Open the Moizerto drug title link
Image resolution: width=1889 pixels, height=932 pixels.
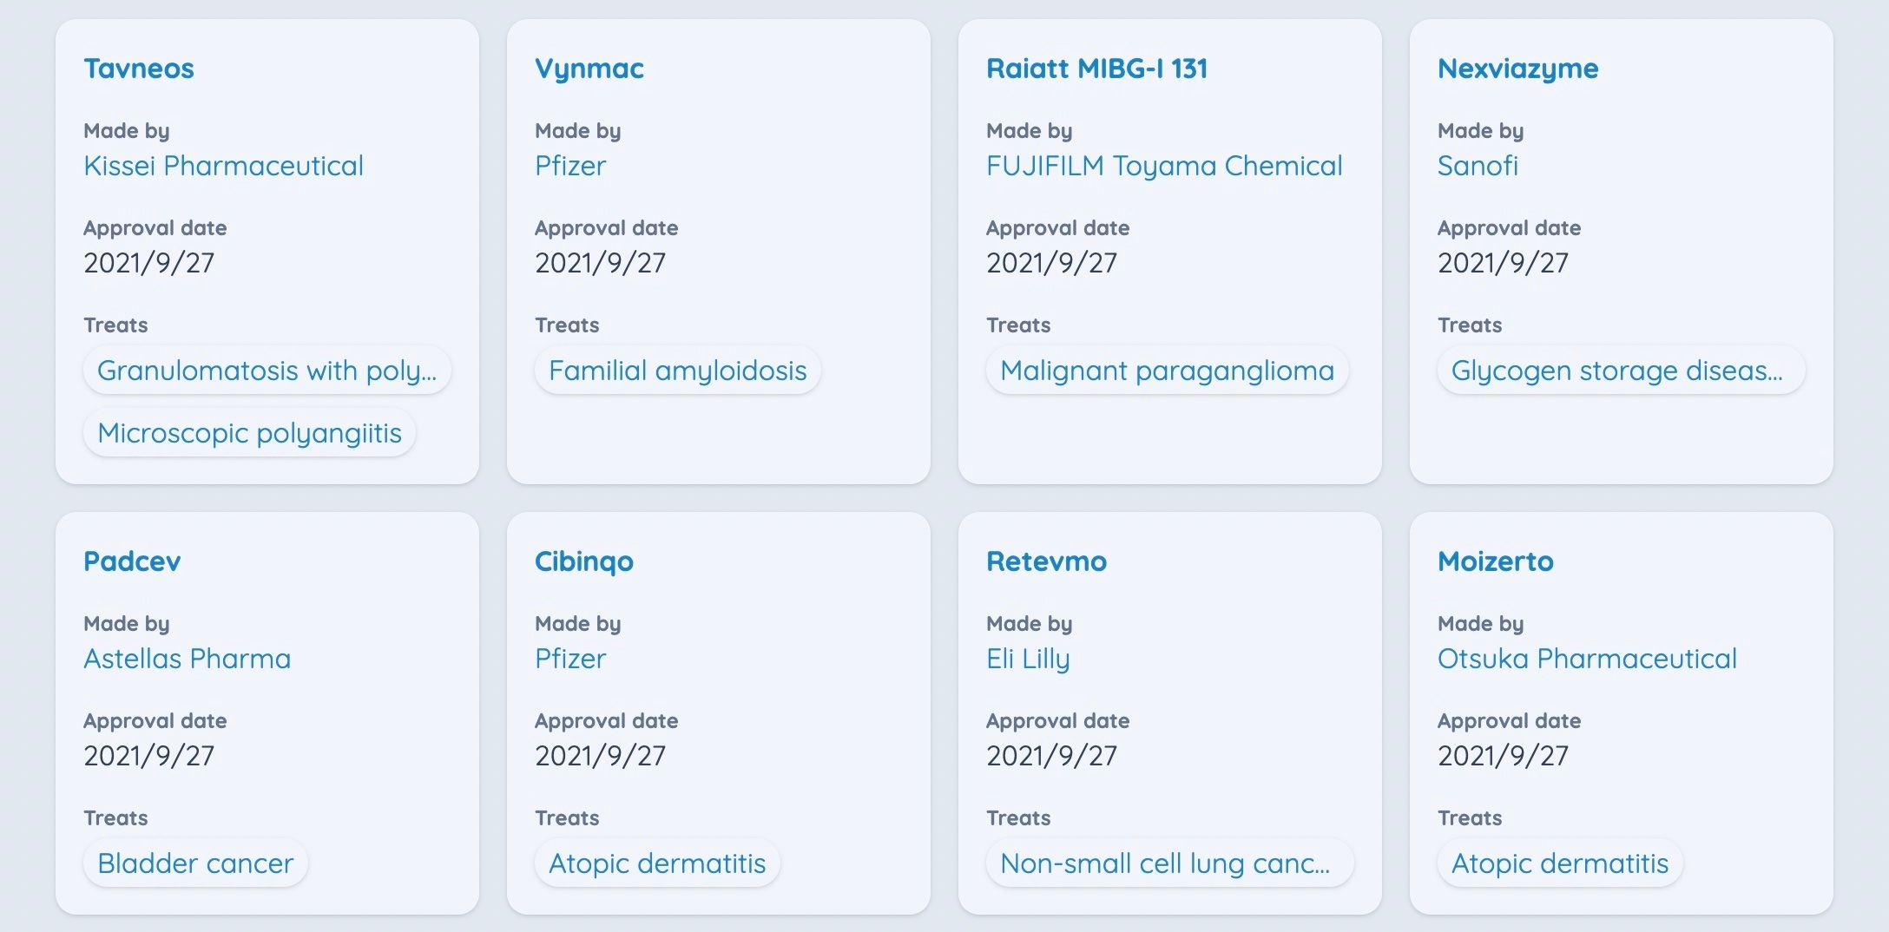click(x=1495, y=561)
